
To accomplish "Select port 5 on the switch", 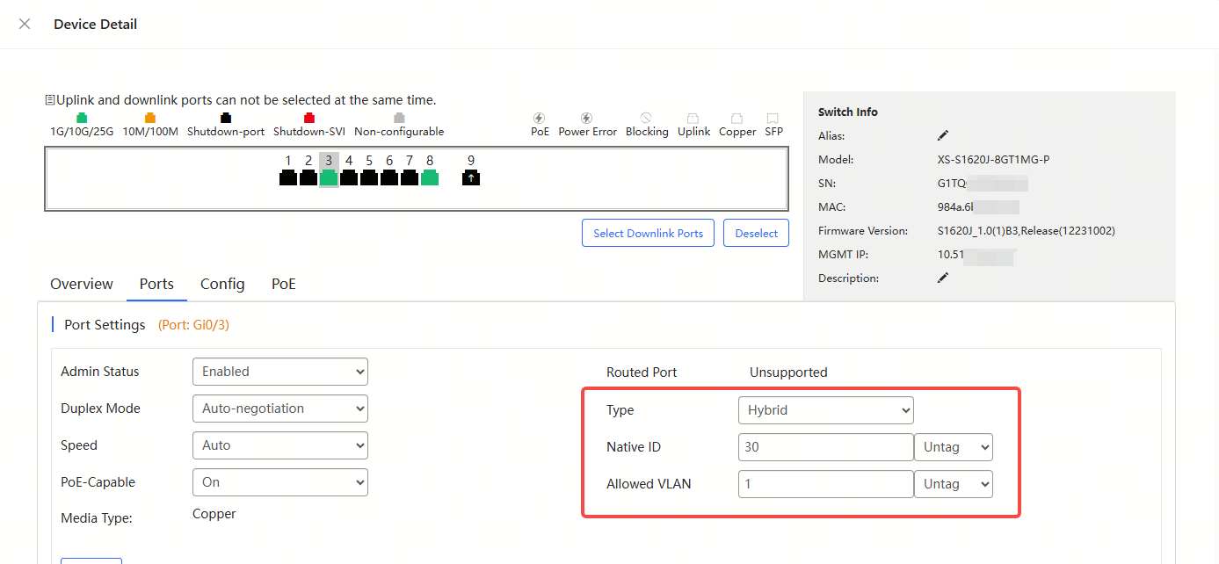I will pyautogui.click(x=369, y=177).
